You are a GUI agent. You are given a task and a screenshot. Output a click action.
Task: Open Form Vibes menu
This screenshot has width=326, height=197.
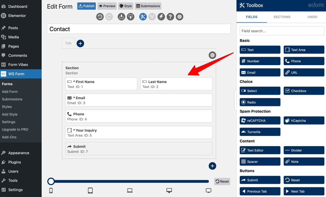tap(21, 65)
